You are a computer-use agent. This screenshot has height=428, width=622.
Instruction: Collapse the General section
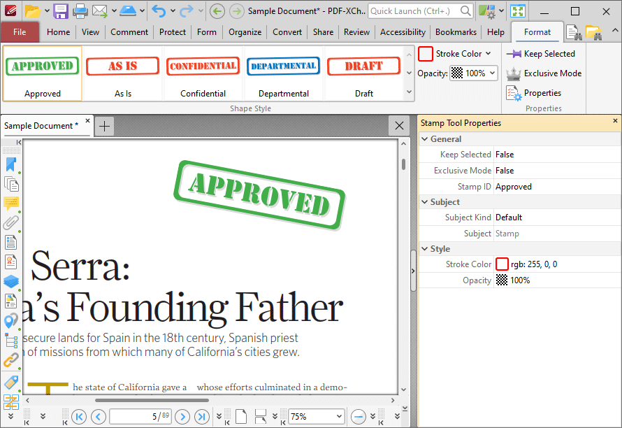[424, 139]
